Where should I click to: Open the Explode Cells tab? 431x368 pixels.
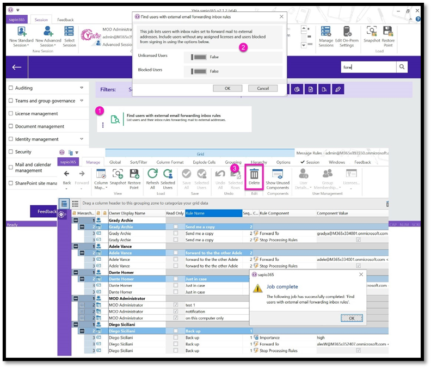click(204, 162)
